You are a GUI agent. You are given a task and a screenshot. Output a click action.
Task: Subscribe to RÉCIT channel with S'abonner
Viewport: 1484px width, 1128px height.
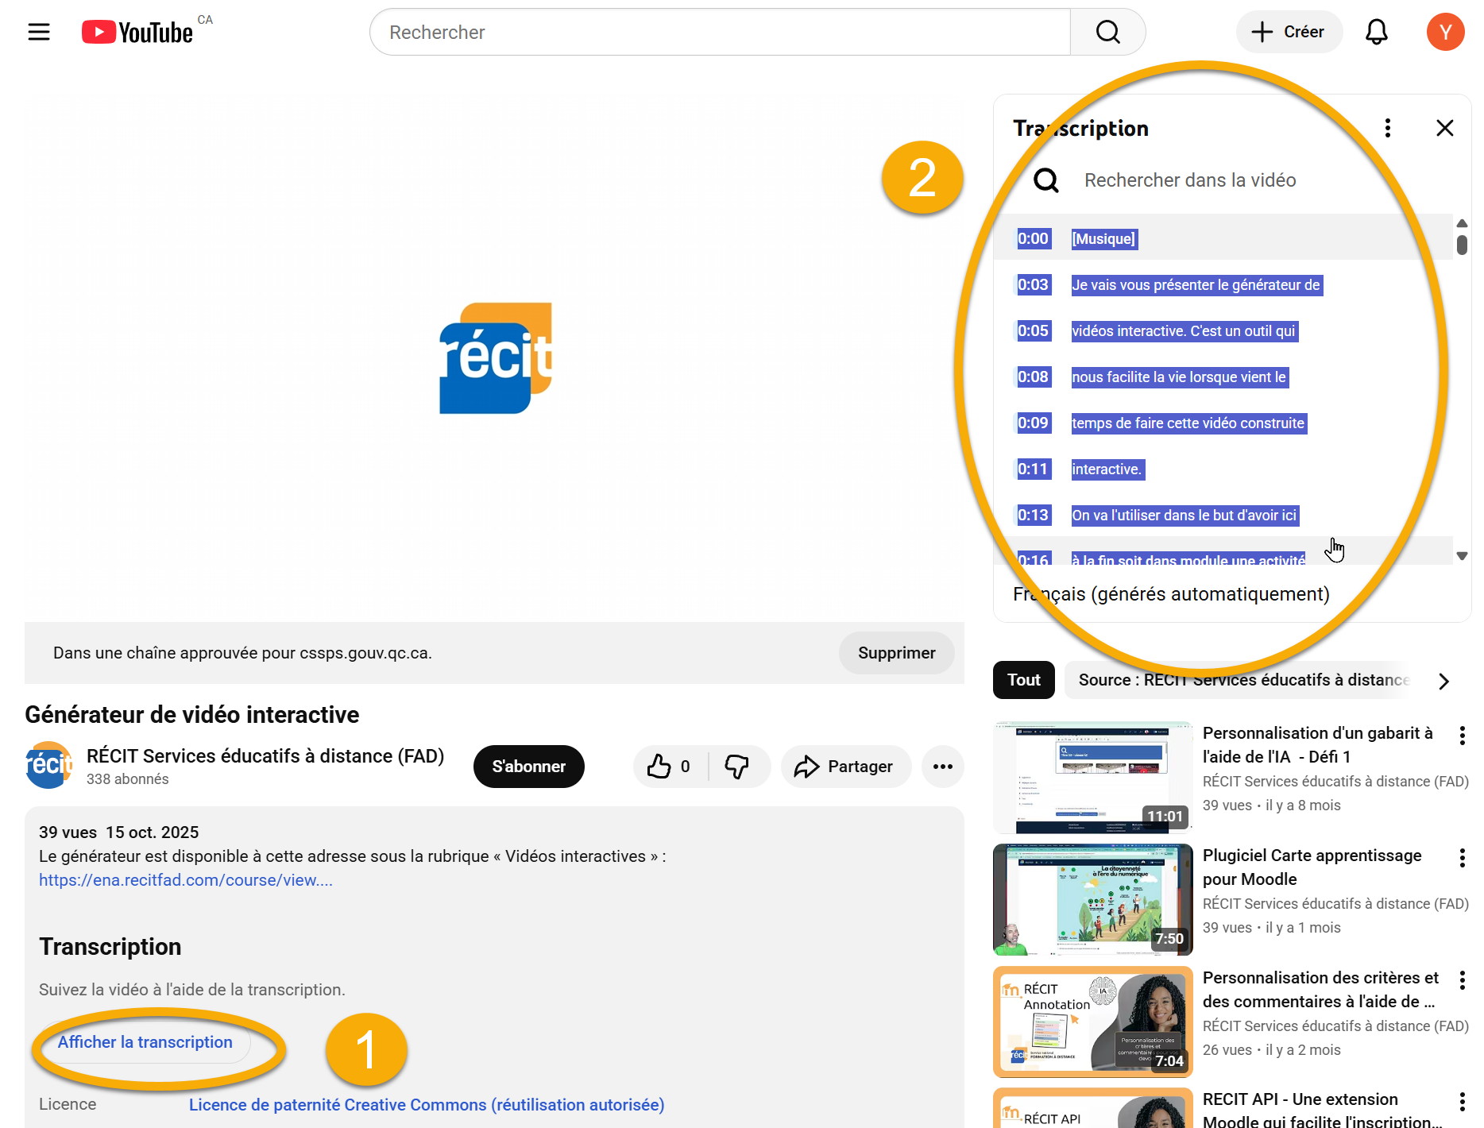(528, 767)
